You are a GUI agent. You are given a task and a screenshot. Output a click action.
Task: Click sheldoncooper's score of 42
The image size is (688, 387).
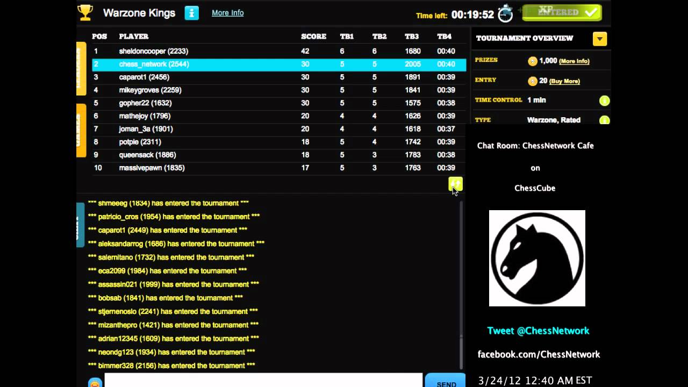[x=305, y=51]
